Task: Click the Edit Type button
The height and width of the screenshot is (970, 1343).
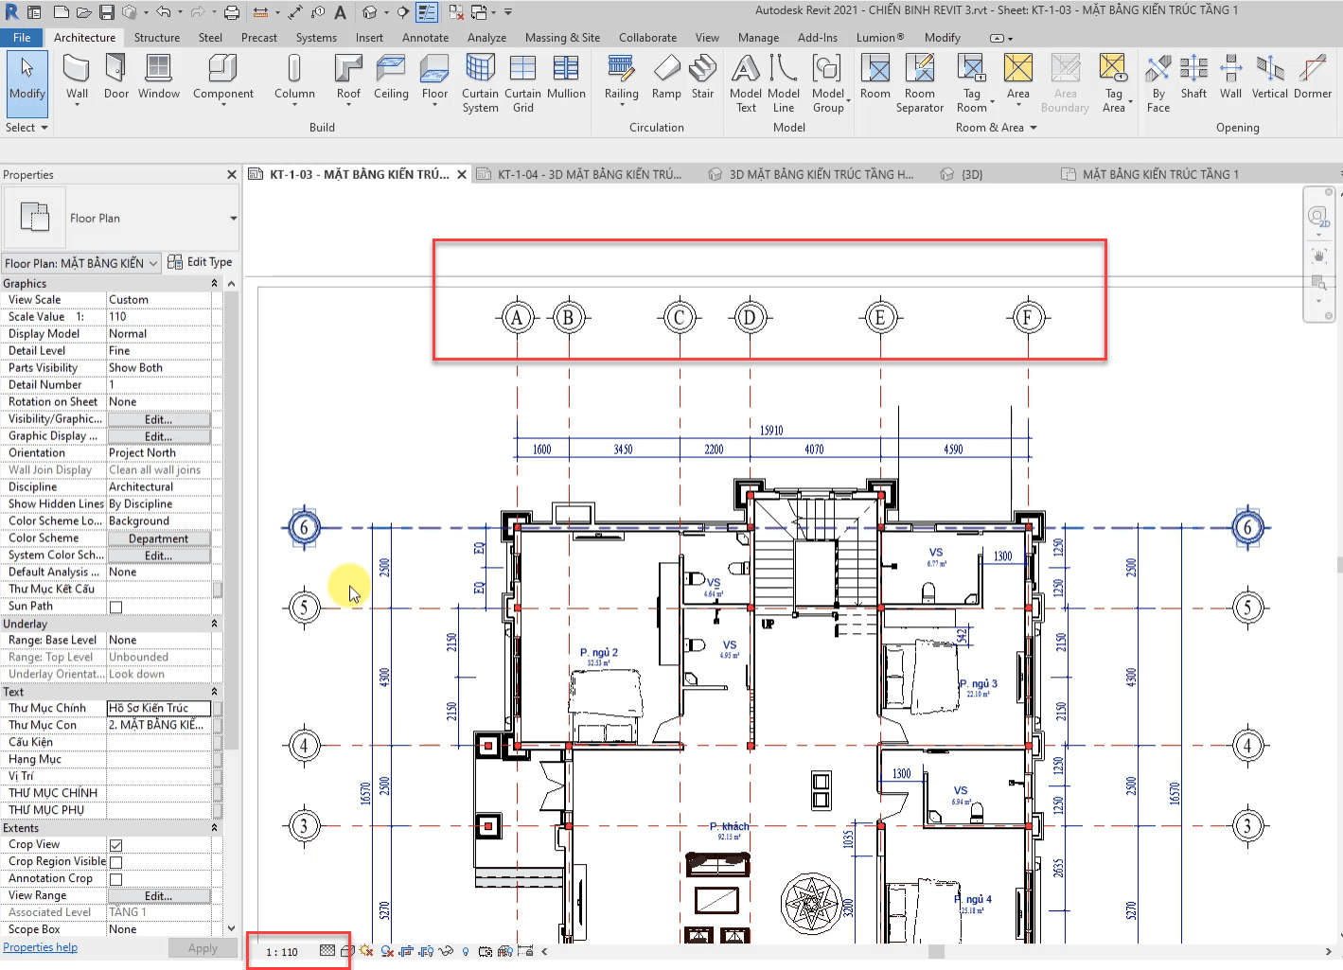Action: tap(200, 262)
